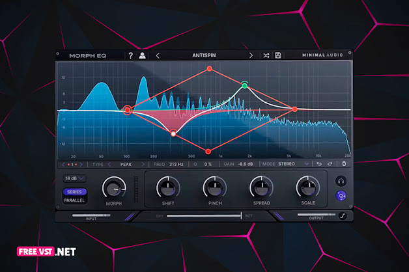This screenshot has height=272, width=409.
Task: Open the STEREO mode dropdown
Action: click(294, 164)
